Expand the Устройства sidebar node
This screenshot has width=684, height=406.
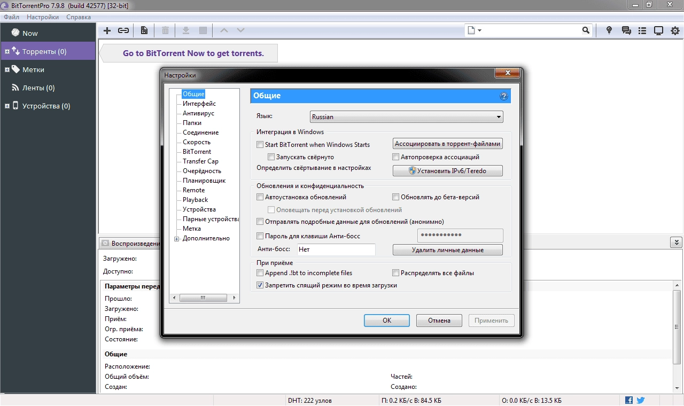(x=7, y=106)
